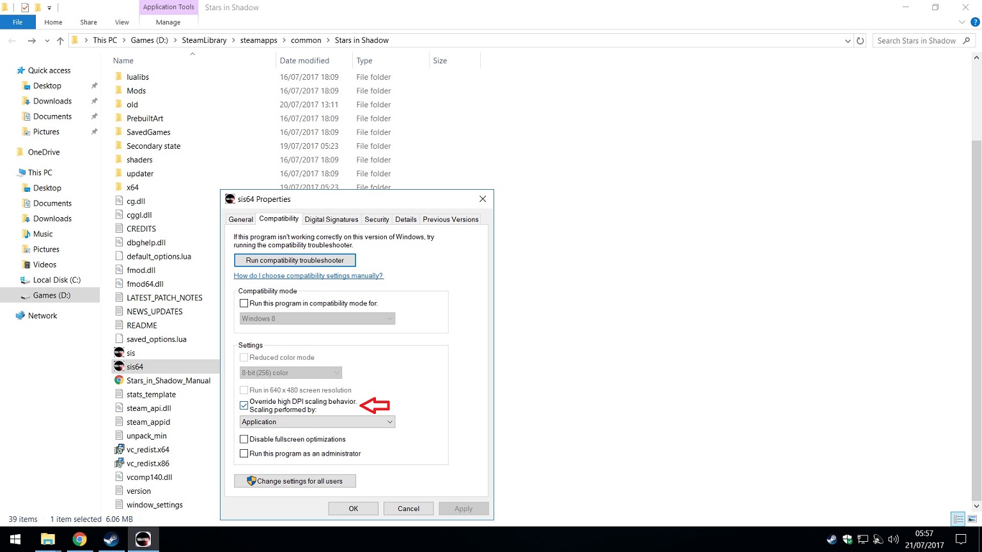Switch to large icons view in status bar

click(972, 519)
